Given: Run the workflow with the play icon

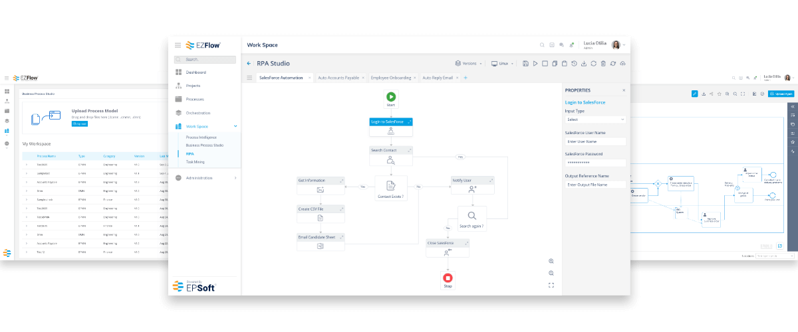Looking at the screenshot, I should tap(535, 64).
